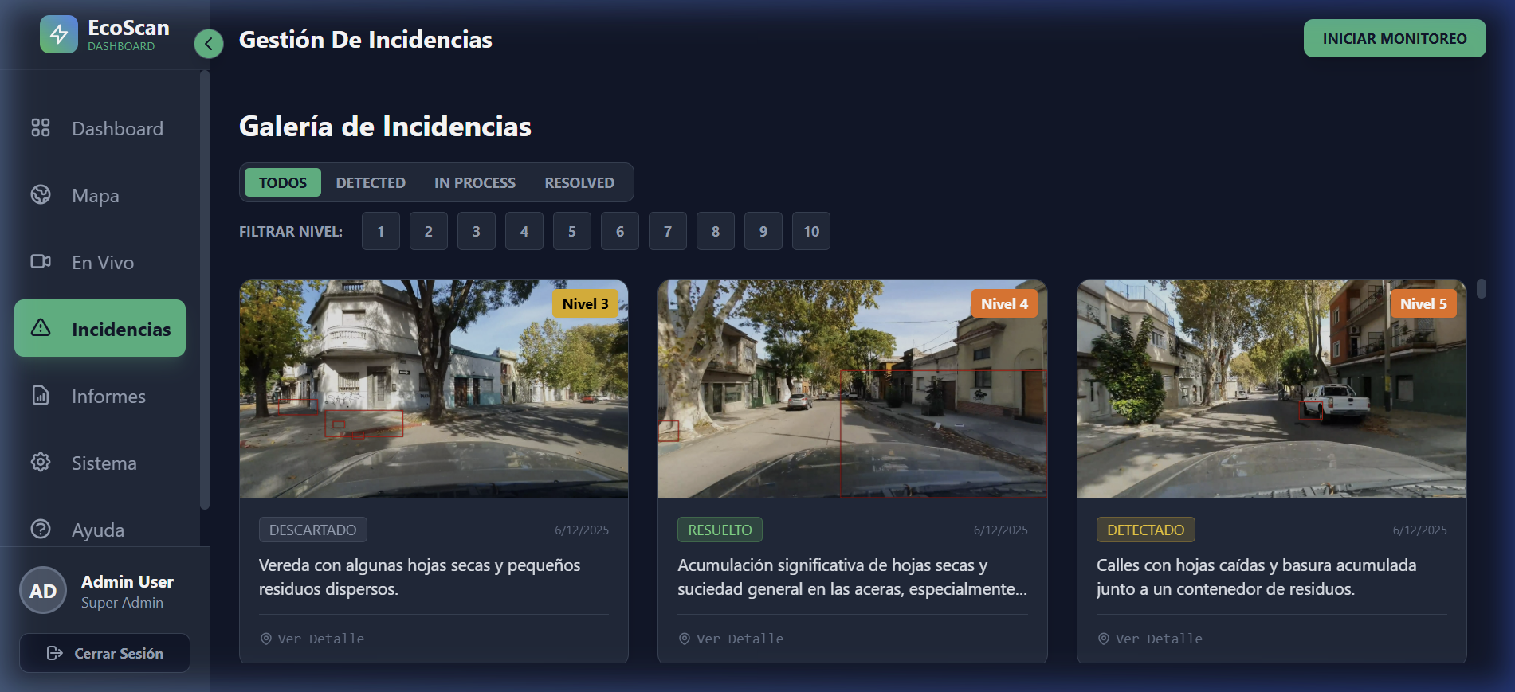Click the Informes document icon

tap(41, 395)
